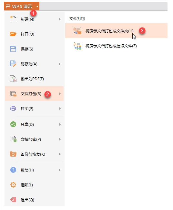Click the New document page icon
This screenshot has width=173, height=210.
pyautogui.click(x=13, y=19)
